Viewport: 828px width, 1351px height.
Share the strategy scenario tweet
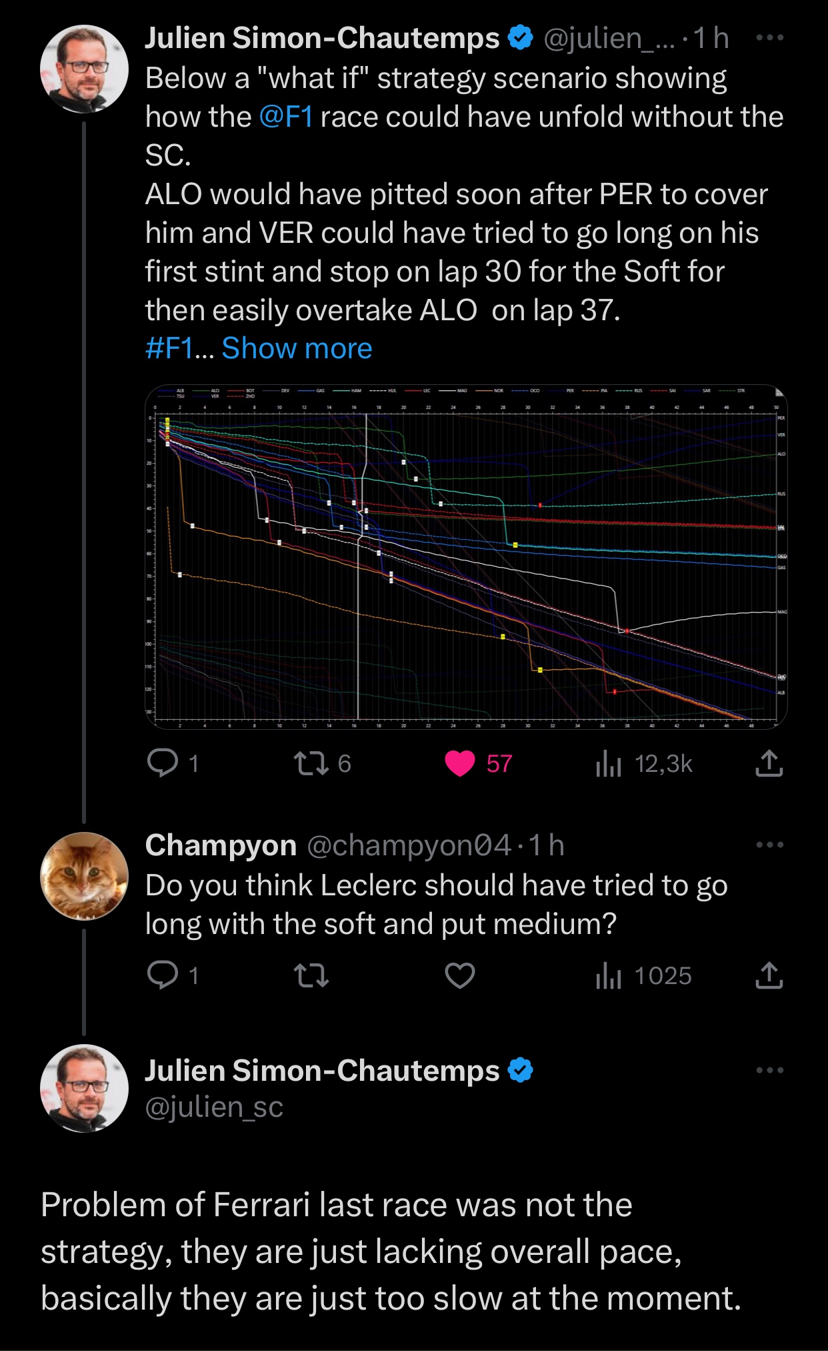pos(769,763)
